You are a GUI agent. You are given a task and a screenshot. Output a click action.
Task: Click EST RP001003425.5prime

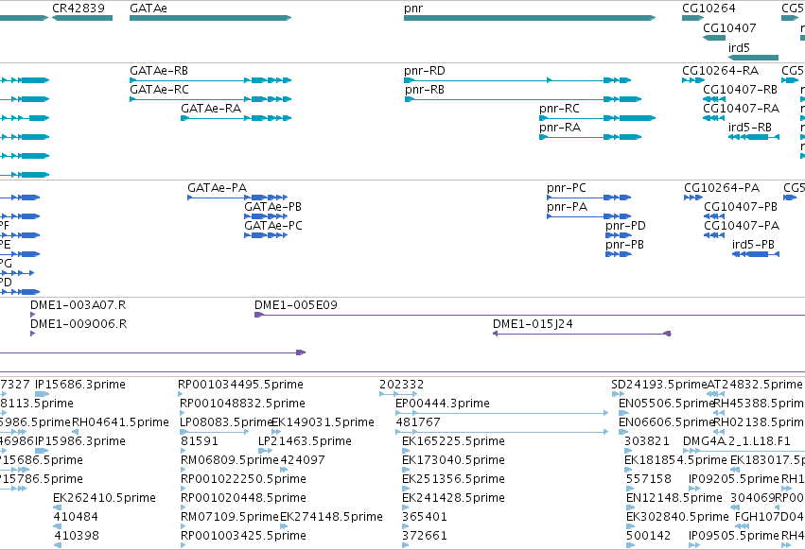point(243,536)
